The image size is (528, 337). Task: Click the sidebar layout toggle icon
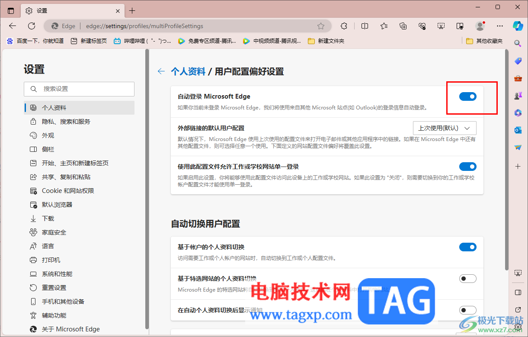[x=518, y=293]
